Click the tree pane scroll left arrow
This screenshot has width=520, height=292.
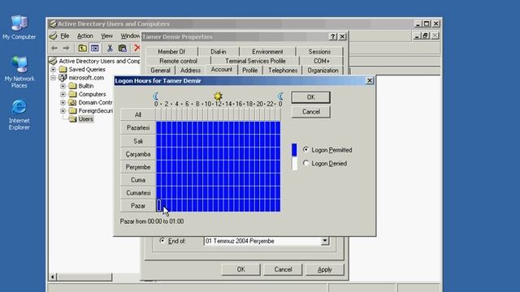coord(53,277)
